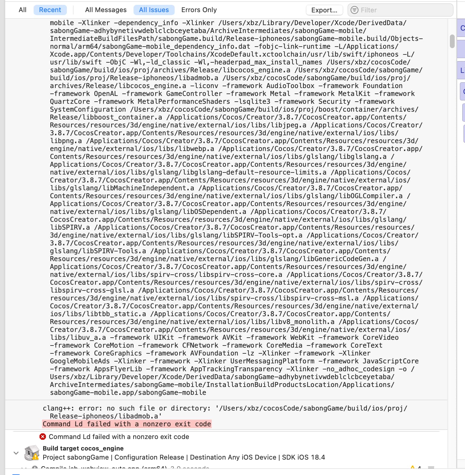Open the transcript lines icon on the Compile row
Screen dimensions: 465x475
(431, 468)
